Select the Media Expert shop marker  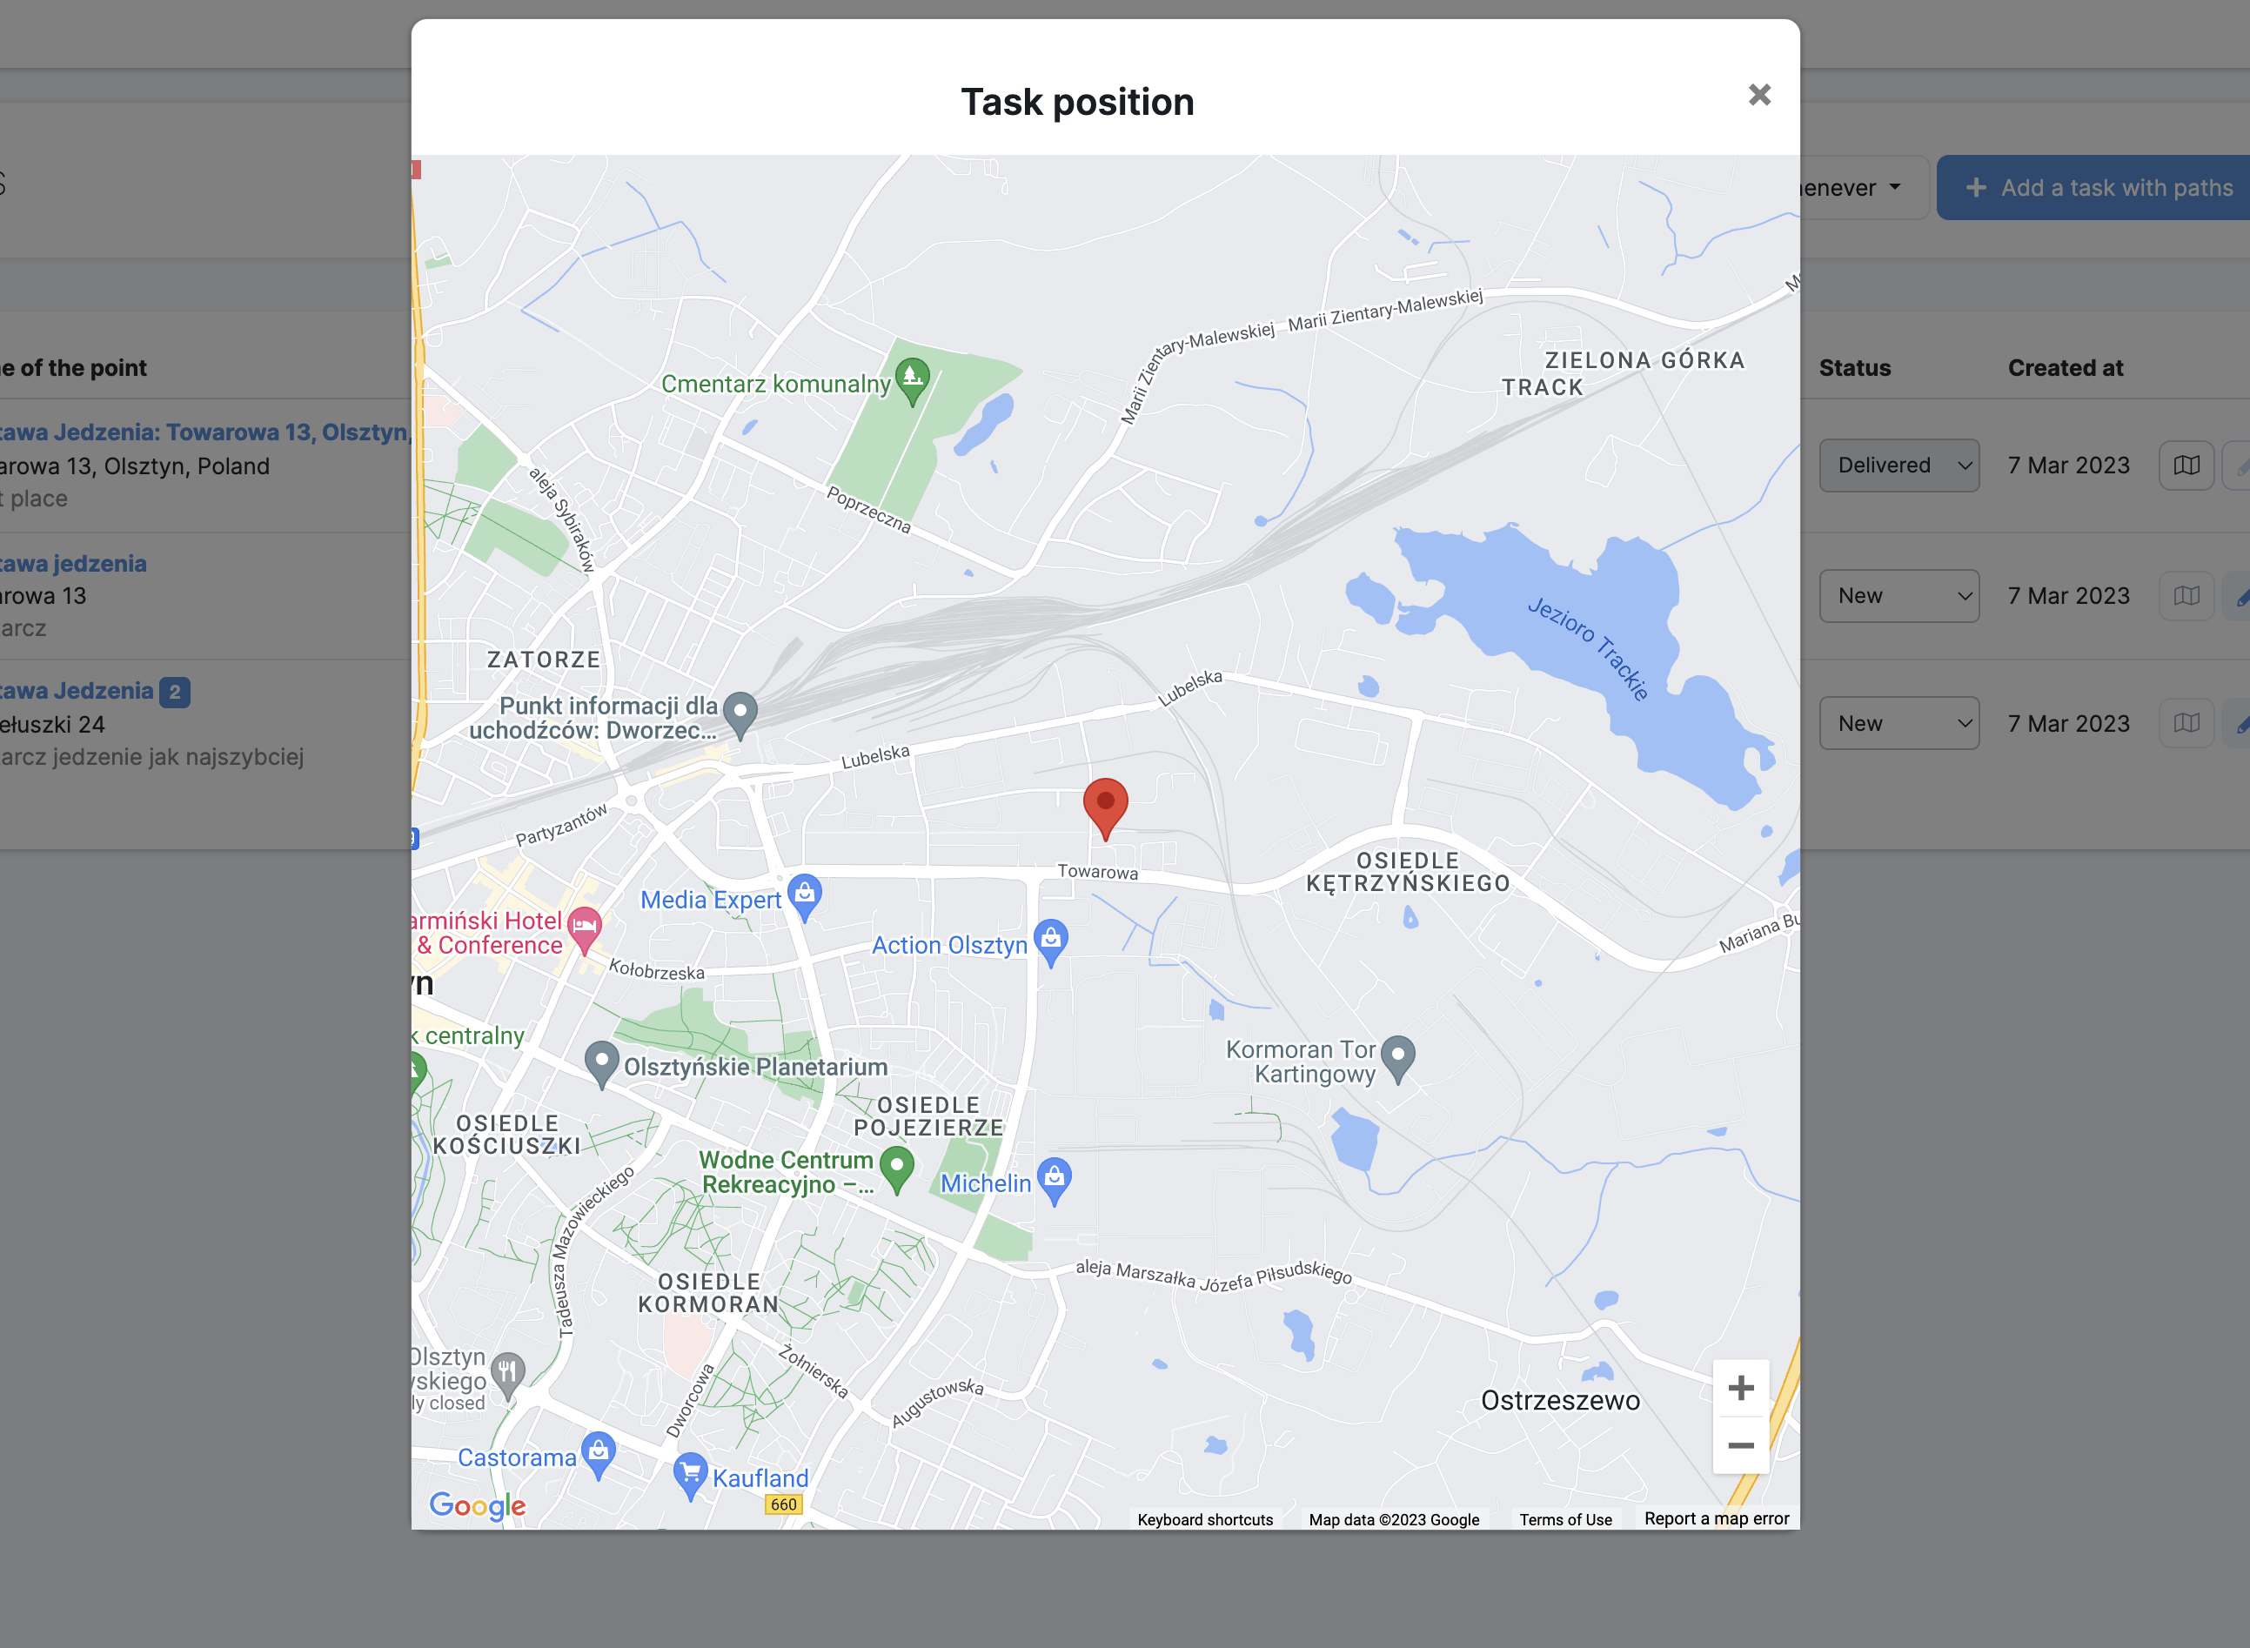click(805, 897)
